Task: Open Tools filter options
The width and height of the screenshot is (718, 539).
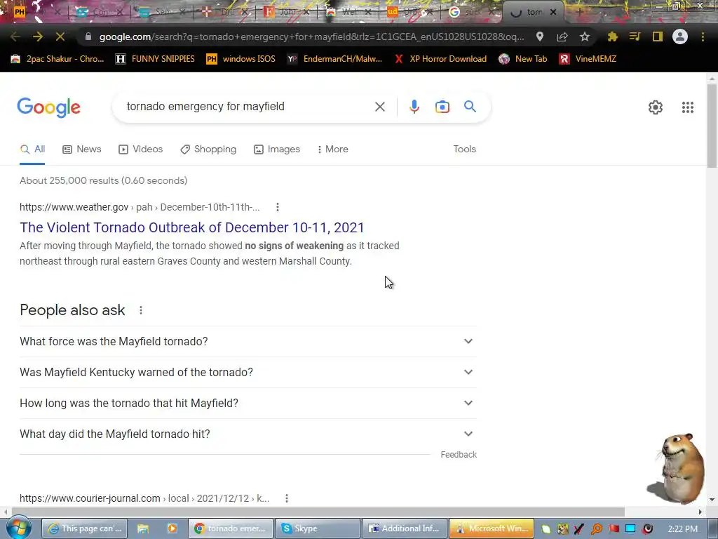Action: (x=464, y=149)
